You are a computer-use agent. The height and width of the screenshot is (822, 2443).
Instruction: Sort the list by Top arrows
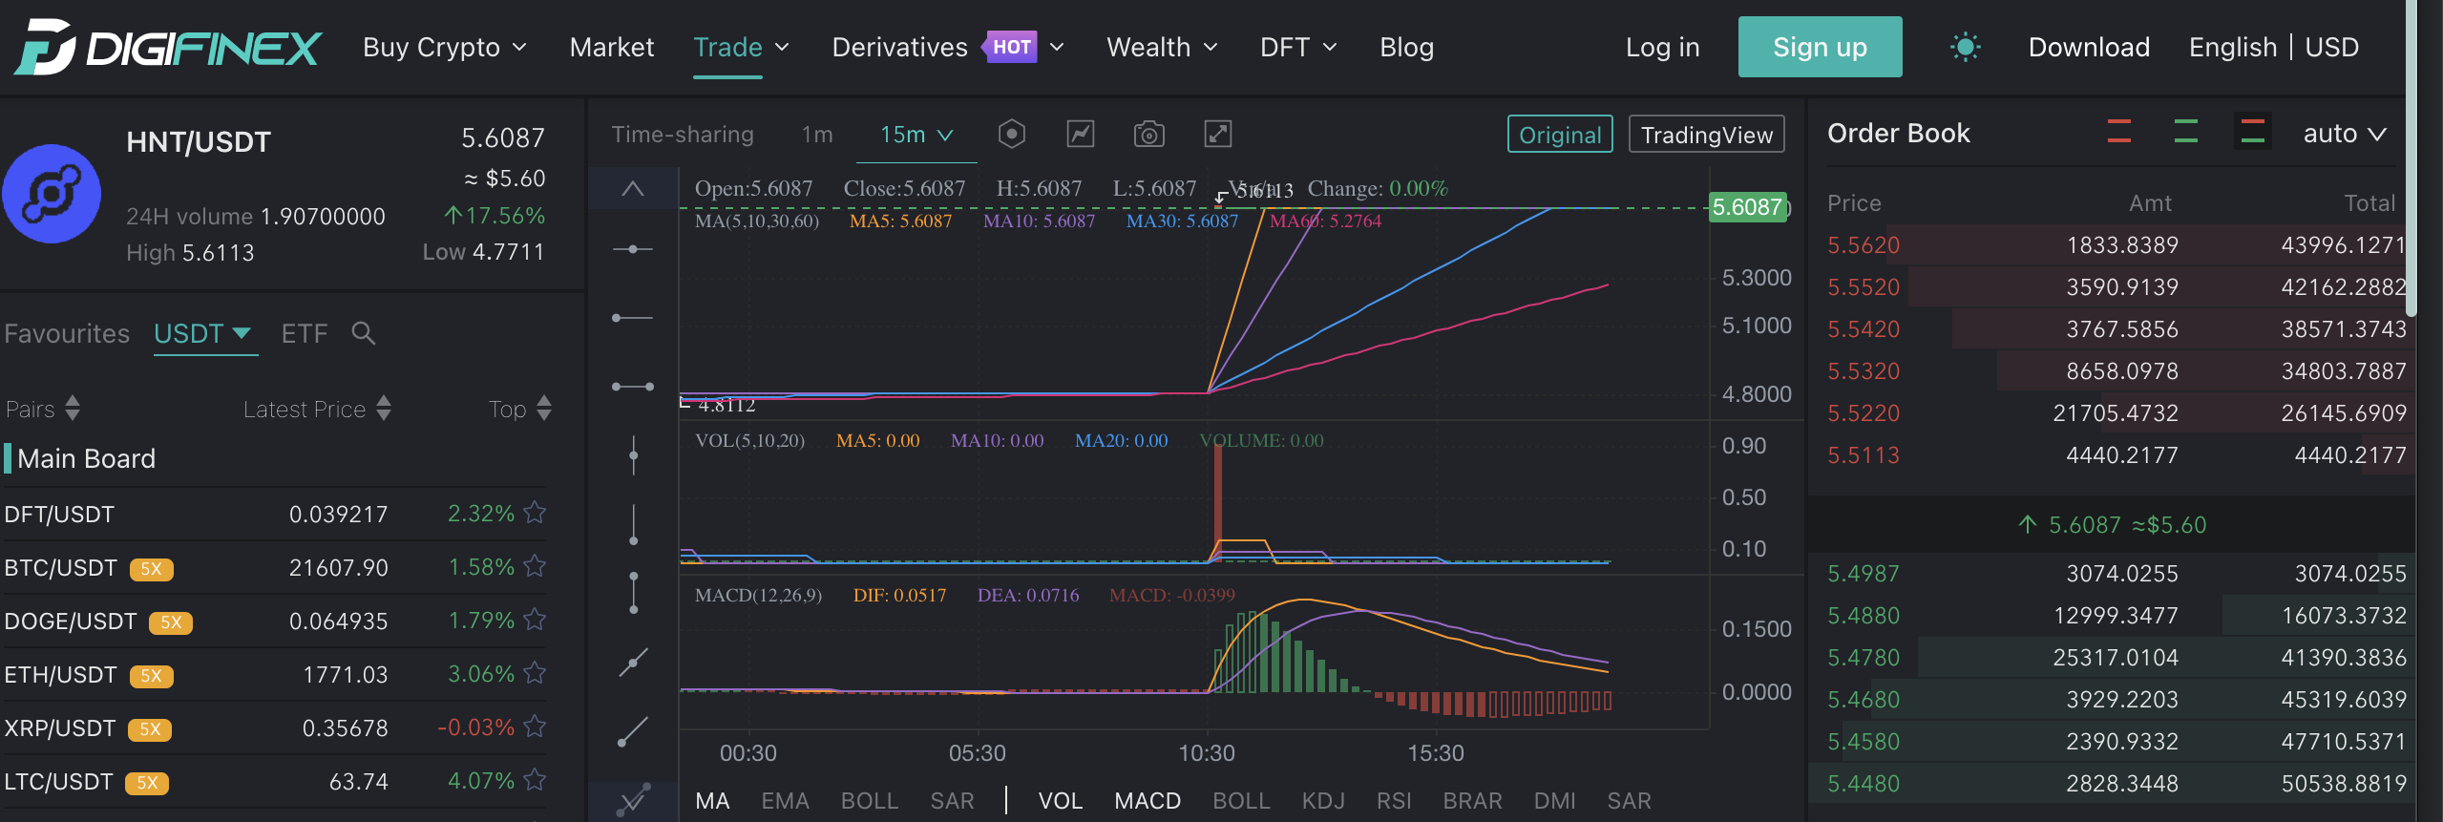click(x=544, y=409)
